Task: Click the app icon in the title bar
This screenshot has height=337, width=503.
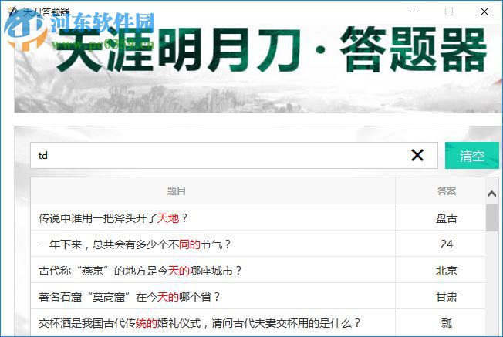Action: 13,12
